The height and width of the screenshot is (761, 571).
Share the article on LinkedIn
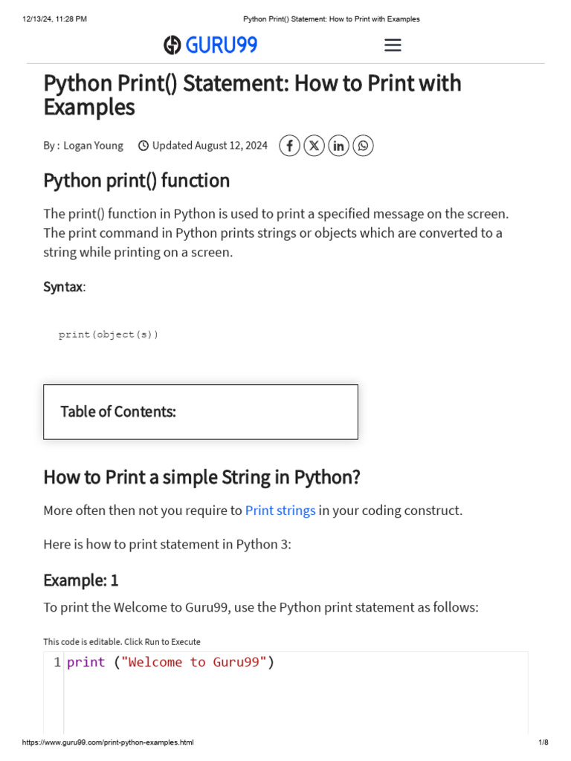point(338,146)
